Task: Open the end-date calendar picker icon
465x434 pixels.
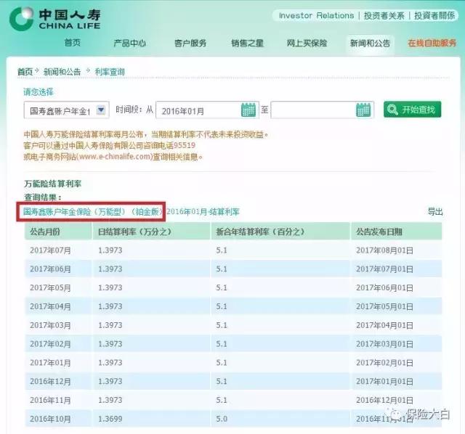Action: tap(363, 110)
